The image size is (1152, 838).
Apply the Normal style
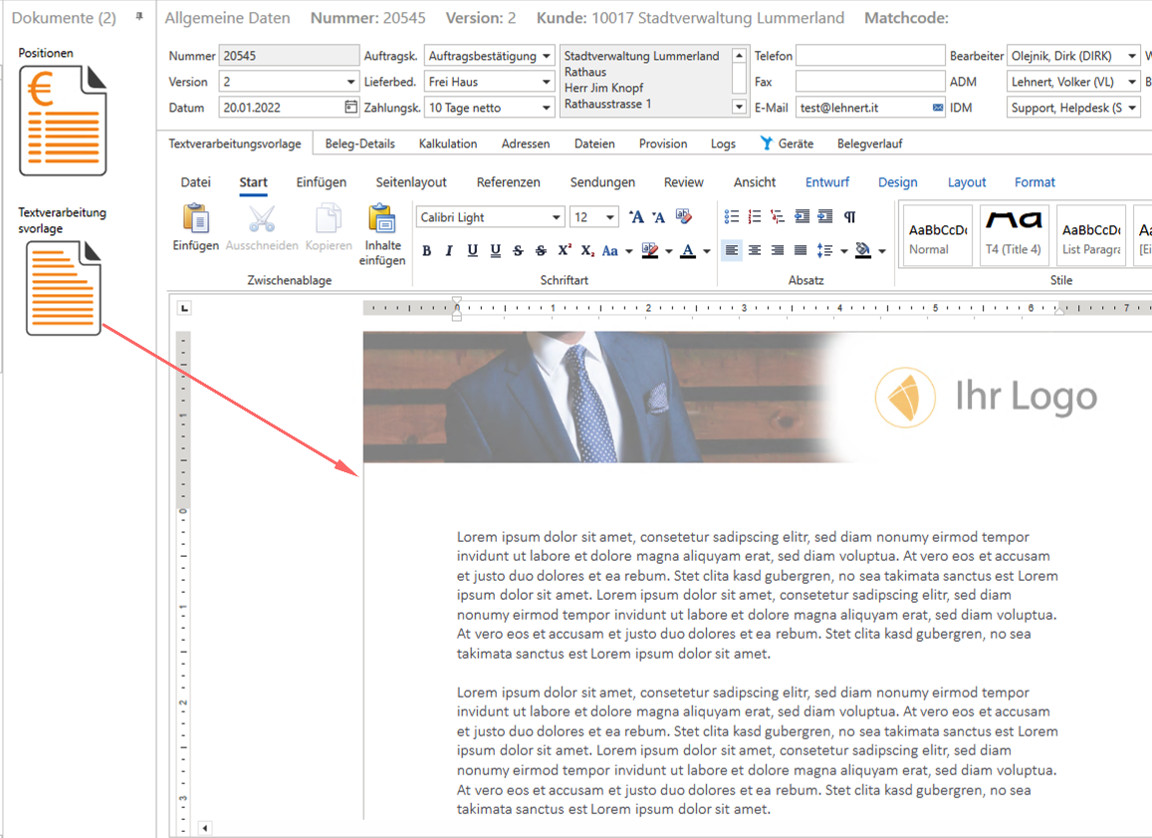(936, 236)
